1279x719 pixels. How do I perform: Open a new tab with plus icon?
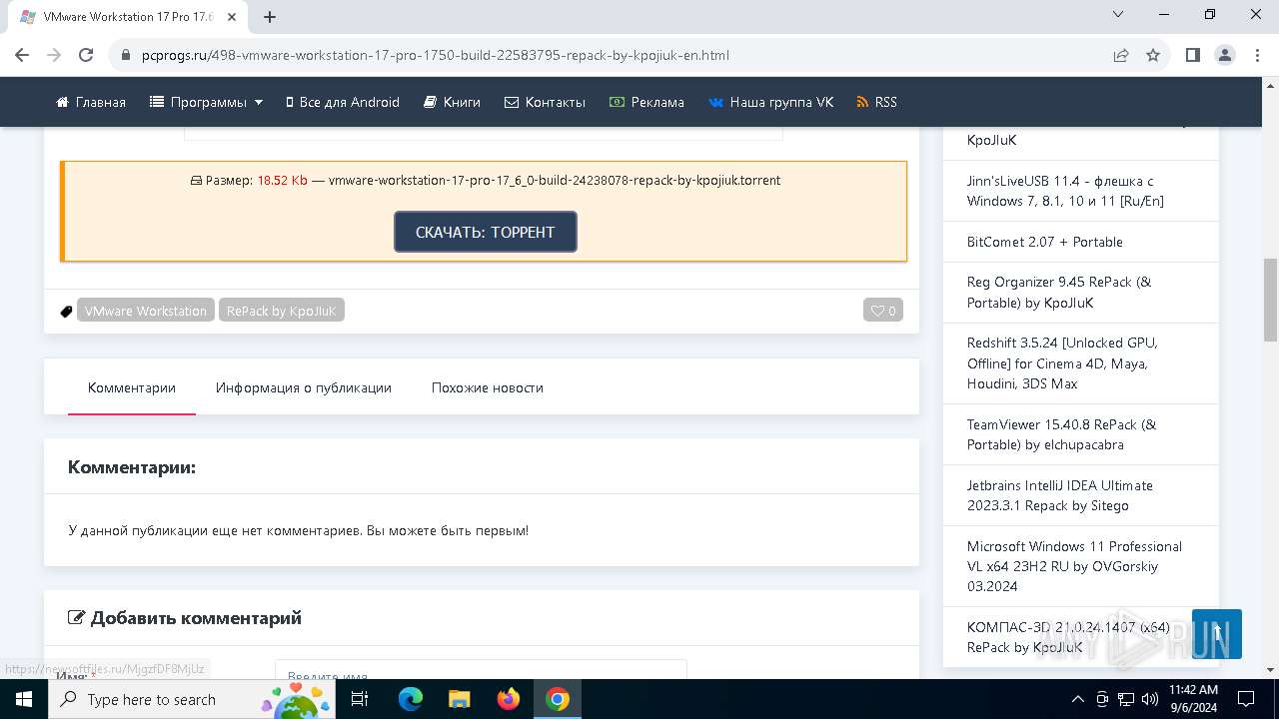tap(270, 17)
